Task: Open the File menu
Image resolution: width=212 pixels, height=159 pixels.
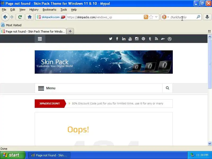Action: (4, 10)
